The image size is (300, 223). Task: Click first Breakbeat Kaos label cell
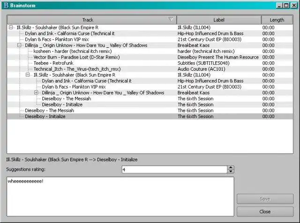tap(194, 45)
